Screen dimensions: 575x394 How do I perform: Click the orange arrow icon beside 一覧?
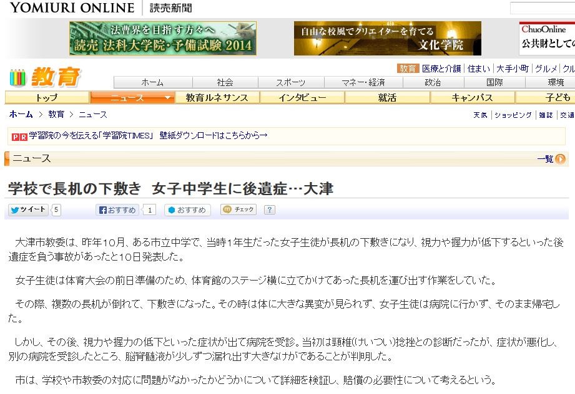(x=561, y=159)
